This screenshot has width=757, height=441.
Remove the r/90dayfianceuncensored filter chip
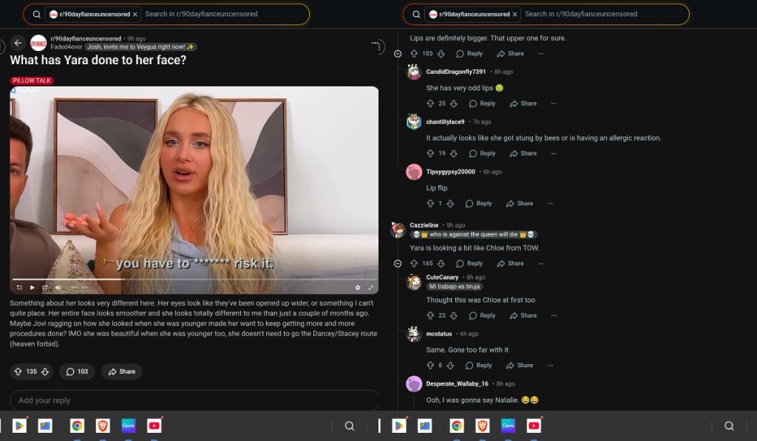coord(135,14)
